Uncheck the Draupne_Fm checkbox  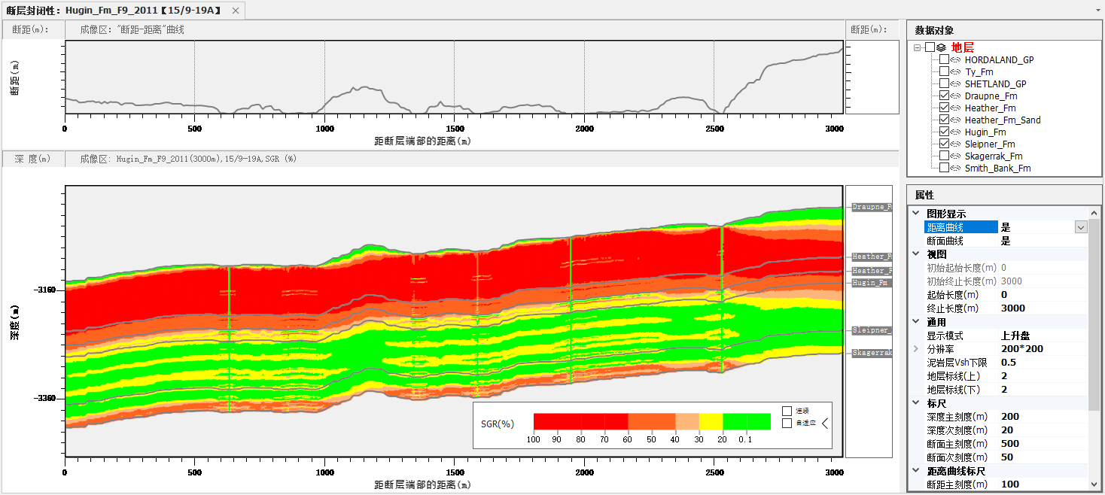point(944,96)
